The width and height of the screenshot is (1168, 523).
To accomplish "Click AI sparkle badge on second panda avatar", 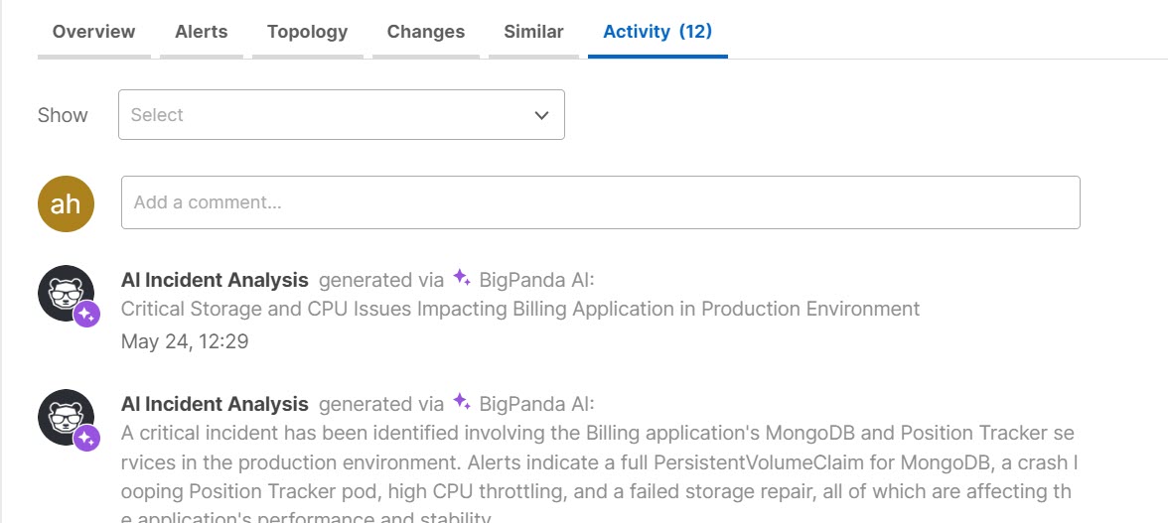I will coord(86,439).
